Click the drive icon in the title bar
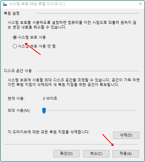Screen dimensions: 145x162 pyautogui.click(x=5, y=4)
